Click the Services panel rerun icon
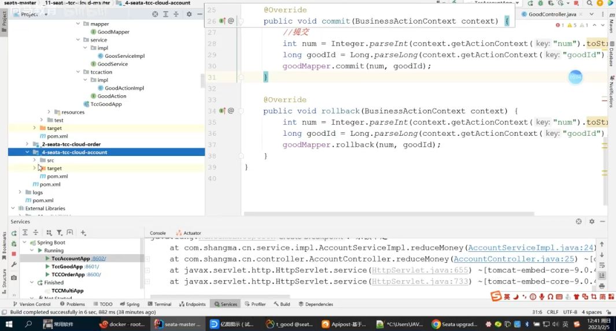 pos(14,233)
